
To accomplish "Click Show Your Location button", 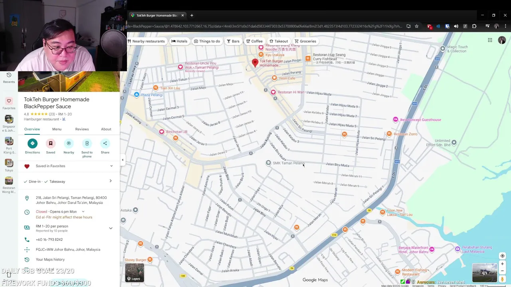I will [x=502, y=256].
